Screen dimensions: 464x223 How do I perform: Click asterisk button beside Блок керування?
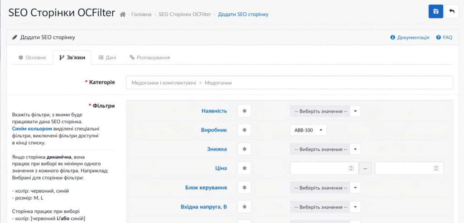click(x=244, y=188)
